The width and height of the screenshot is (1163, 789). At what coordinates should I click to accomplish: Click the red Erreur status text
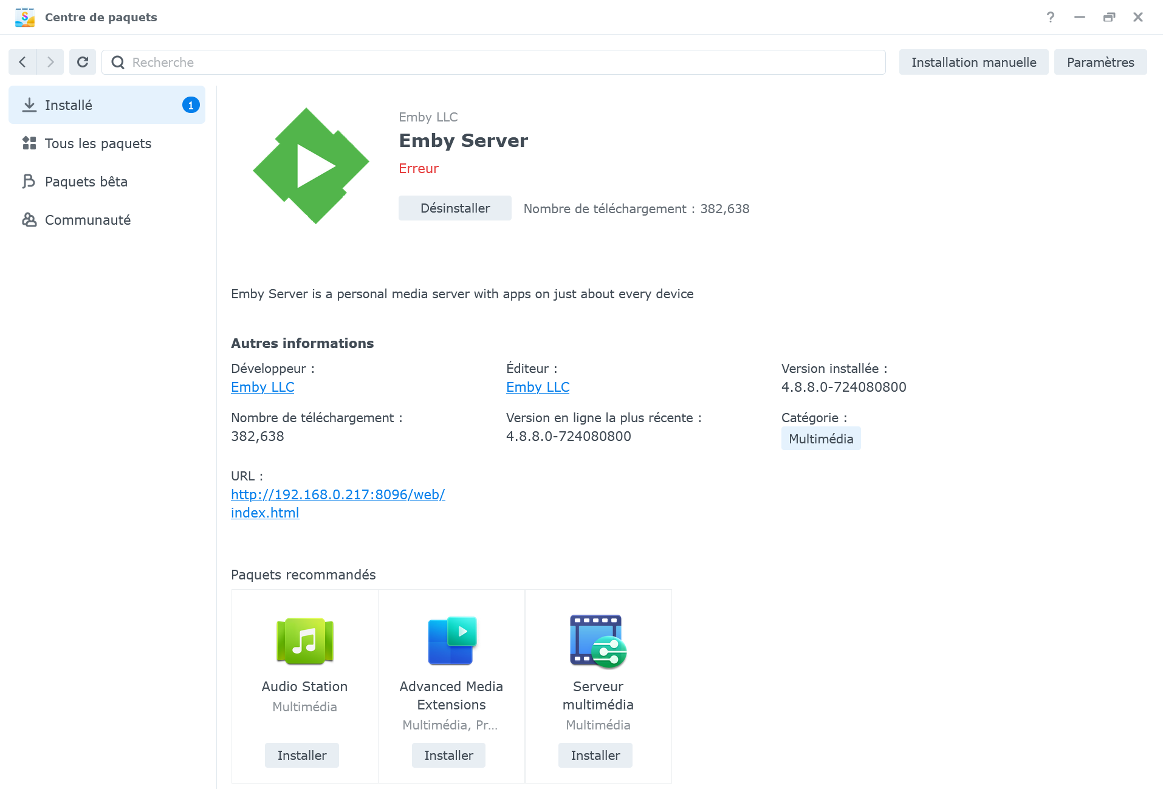(x=419, y=169)
